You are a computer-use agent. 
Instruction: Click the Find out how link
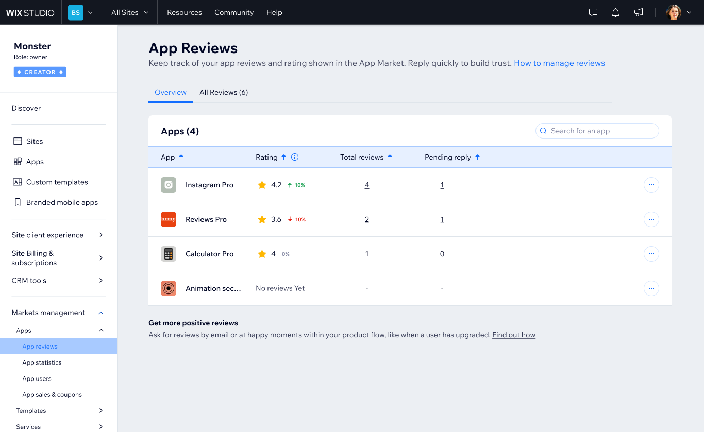[514, 335]
